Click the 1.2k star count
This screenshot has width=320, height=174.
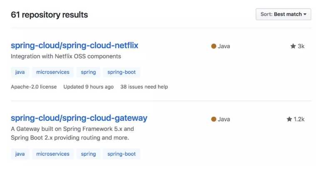tap(299, 119)
